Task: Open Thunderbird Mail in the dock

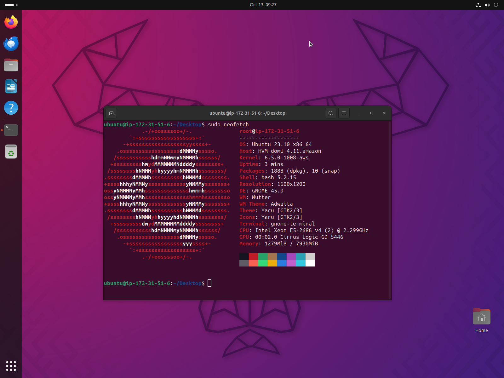Action: tap(11, 43)
